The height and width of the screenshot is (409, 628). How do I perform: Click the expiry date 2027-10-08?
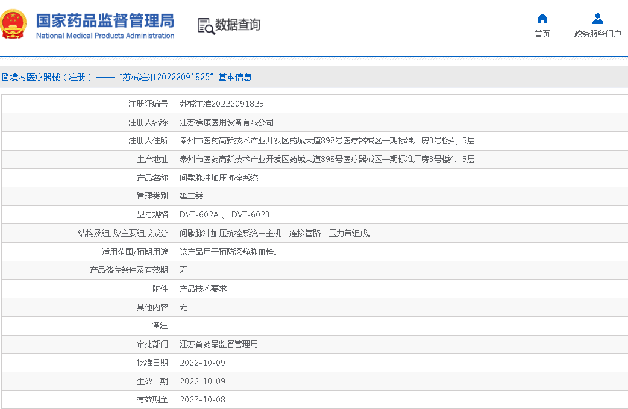pyautogui.click(x=203, y=400)
